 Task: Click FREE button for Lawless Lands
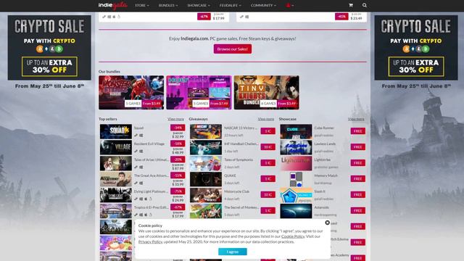point(357,147)
